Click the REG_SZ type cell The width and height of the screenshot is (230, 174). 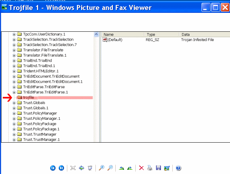152,40
